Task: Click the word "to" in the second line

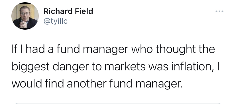Action: tap(96, 66)
